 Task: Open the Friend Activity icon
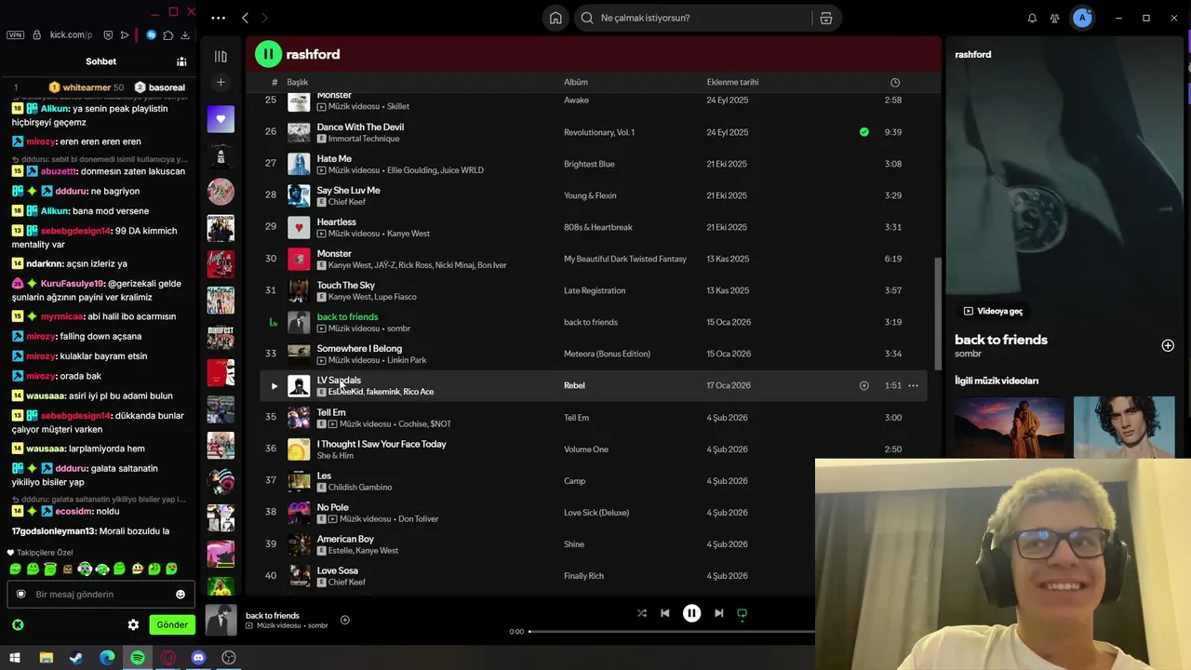click(x=1054, y=18)
